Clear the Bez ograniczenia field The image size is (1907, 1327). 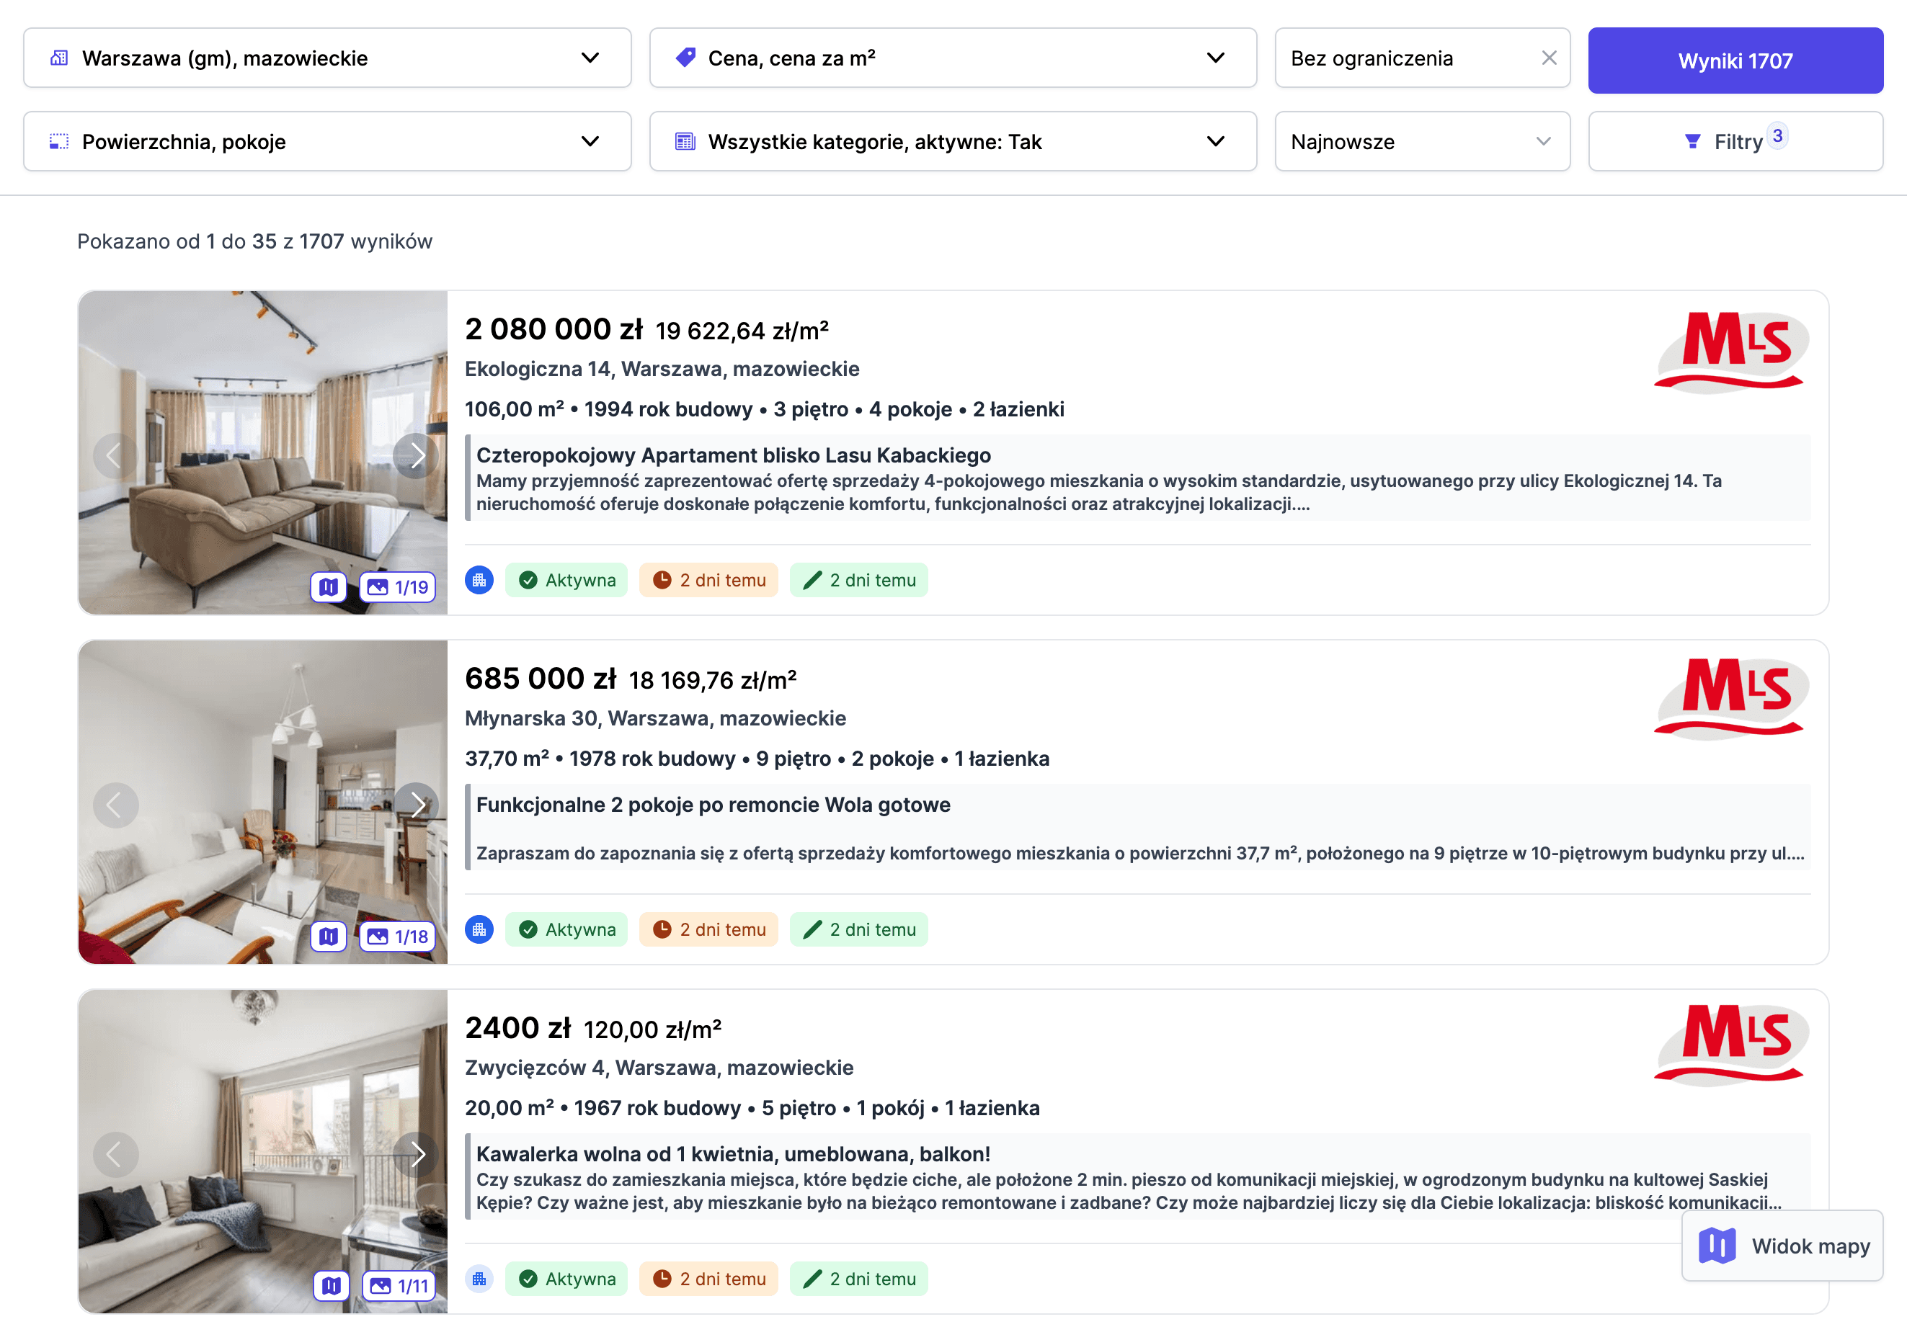1548,58
